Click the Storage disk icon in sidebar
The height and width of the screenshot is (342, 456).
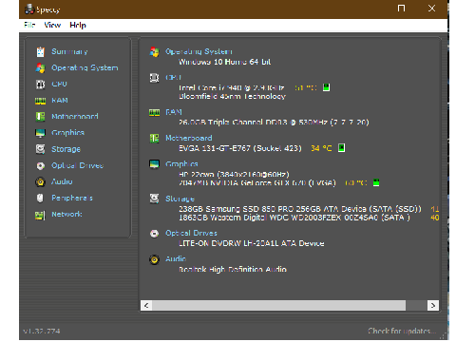(40, 149)
